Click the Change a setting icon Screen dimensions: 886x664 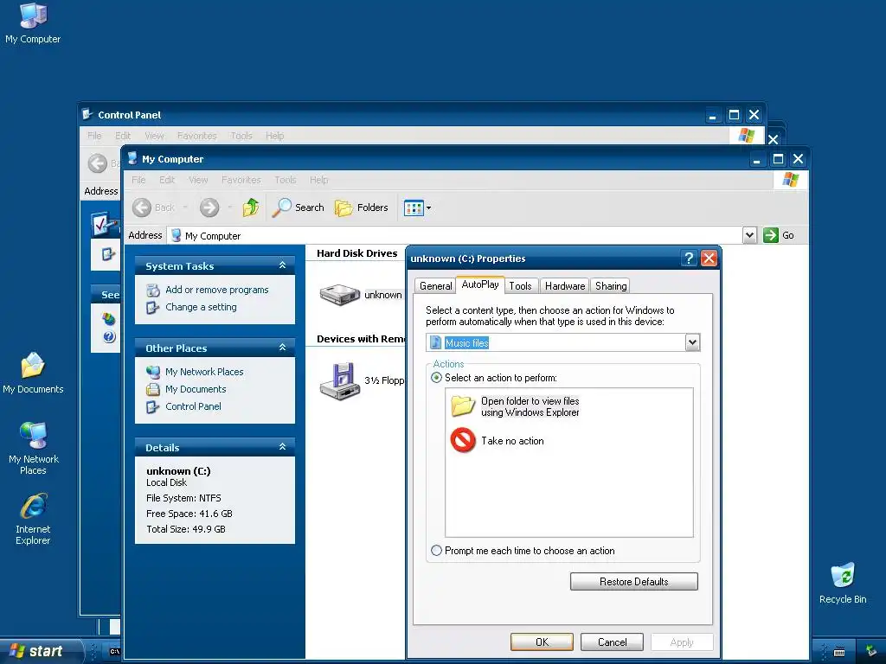(x=152, y=307)
